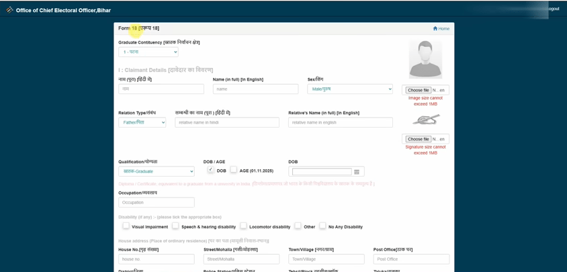Enable the AGE (01.11.2025) checkbox

[234, 170]
